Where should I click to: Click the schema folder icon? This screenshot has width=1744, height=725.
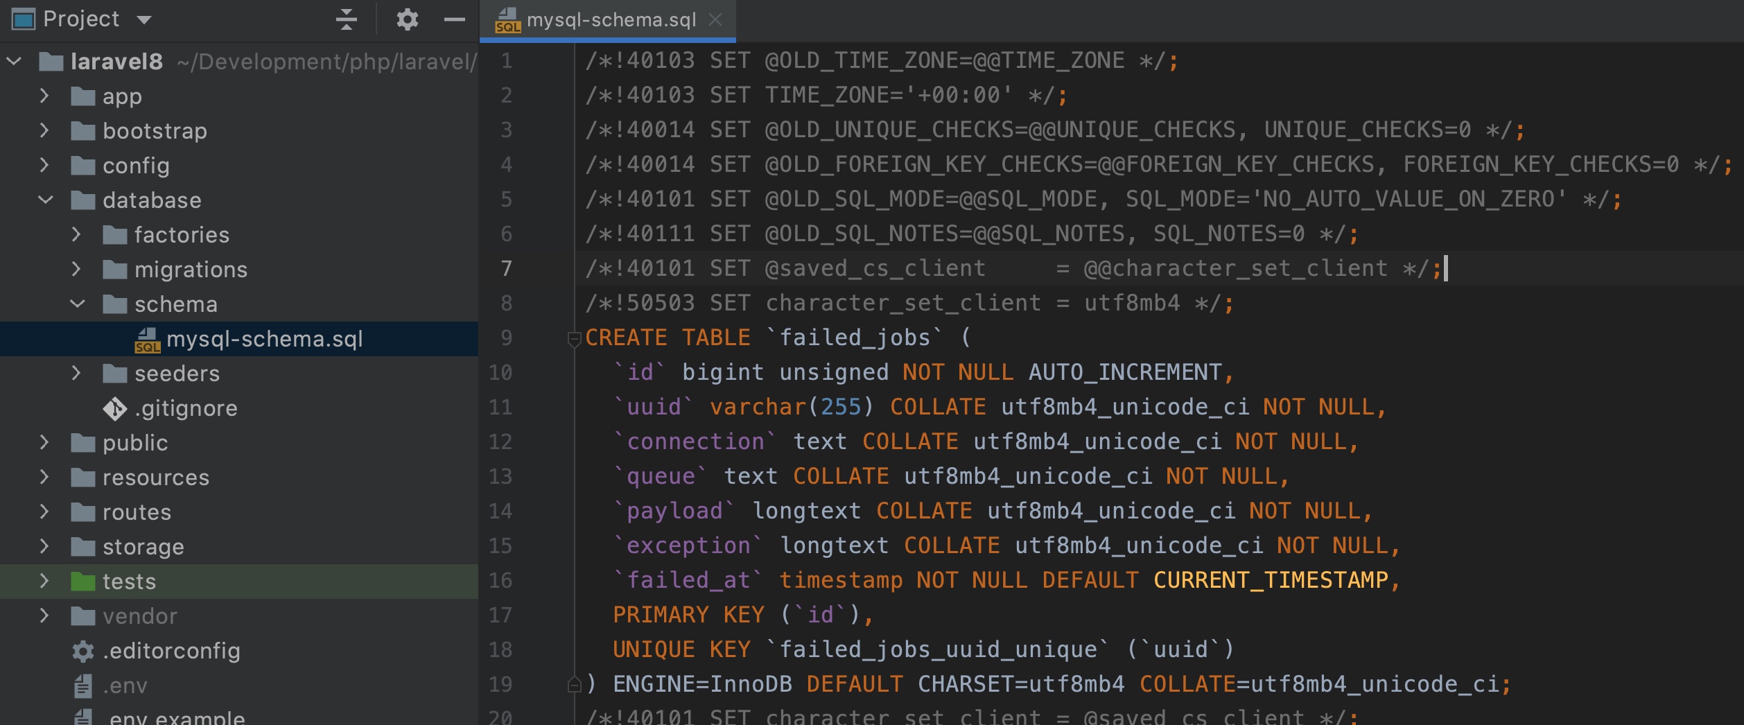click(115, 304)
